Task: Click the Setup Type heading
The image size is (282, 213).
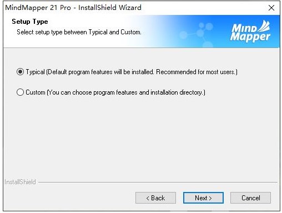Action: click(30, 22)
